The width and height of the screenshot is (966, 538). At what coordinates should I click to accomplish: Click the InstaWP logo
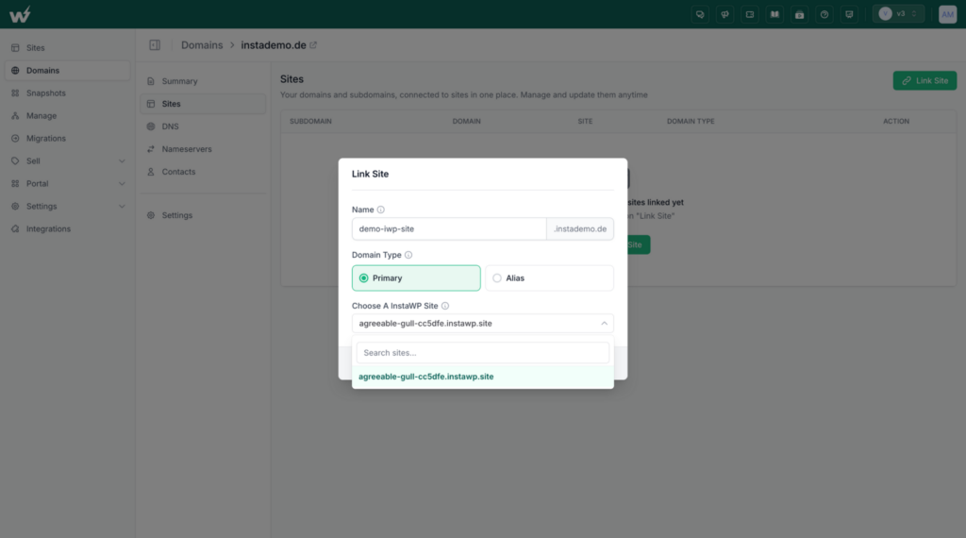coord(20,14)
